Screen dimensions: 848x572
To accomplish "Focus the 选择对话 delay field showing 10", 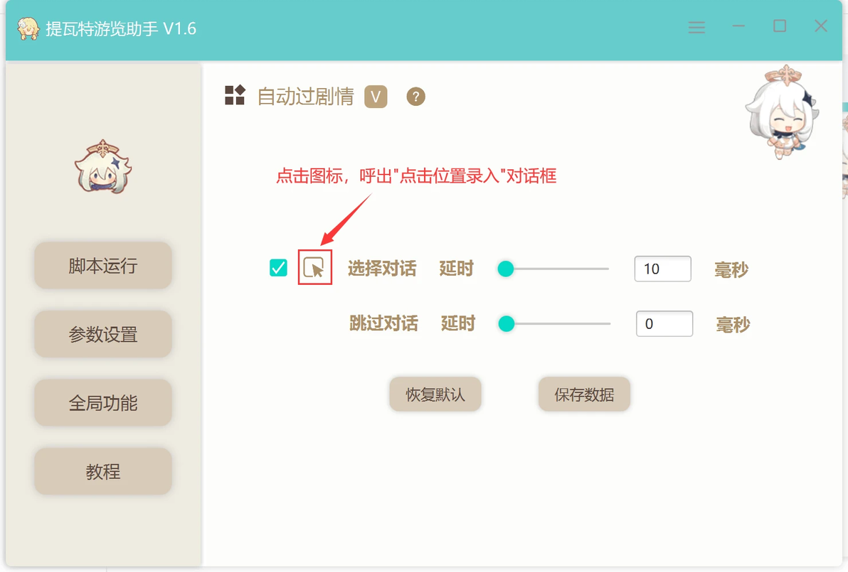I will click(662, 269).
